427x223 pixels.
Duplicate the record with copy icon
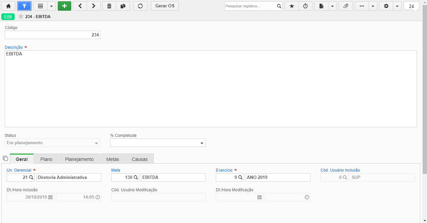123,6
